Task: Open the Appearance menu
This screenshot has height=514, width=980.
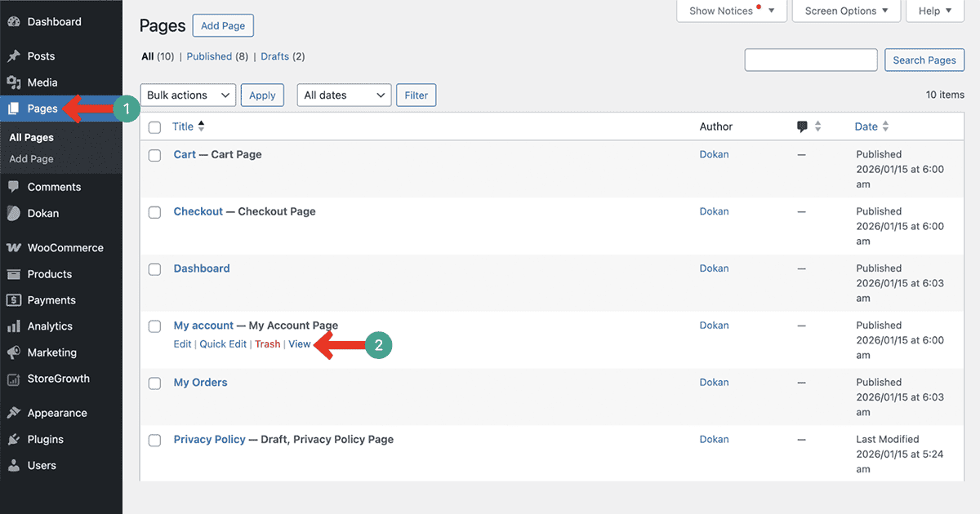Action: [x=63, y=412]
